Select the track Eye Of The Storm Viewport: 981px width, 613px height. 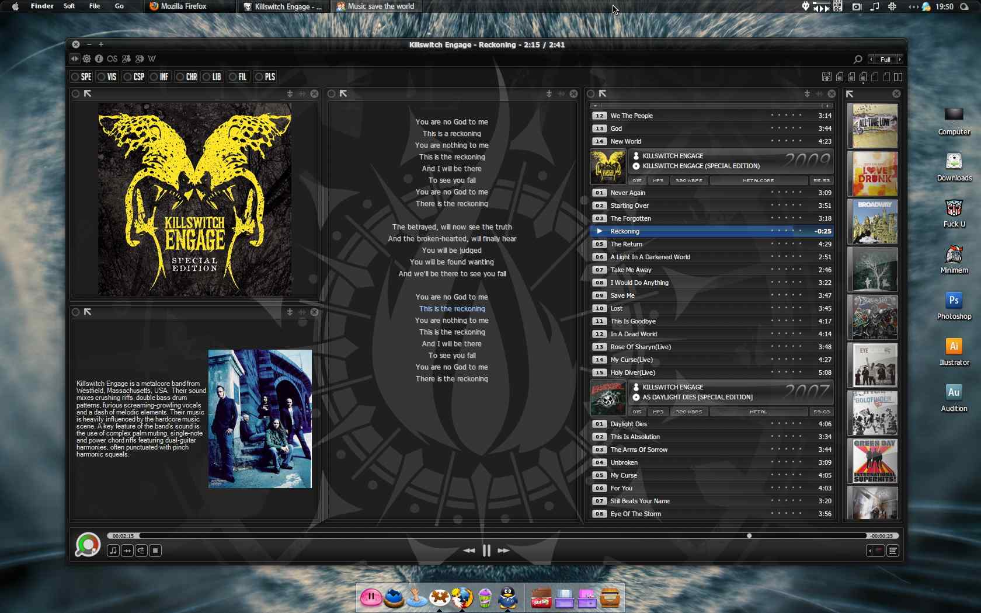pos(711,514)
